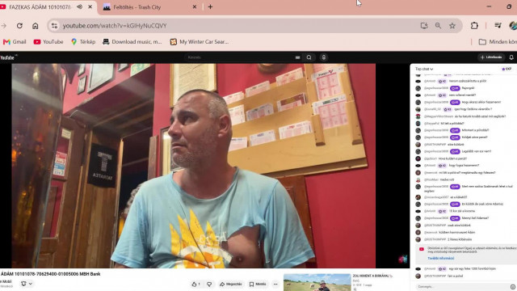This screenshot has height=291, width=517.
Task: Go to the browser home page icon
Action: tap(36, 26)
